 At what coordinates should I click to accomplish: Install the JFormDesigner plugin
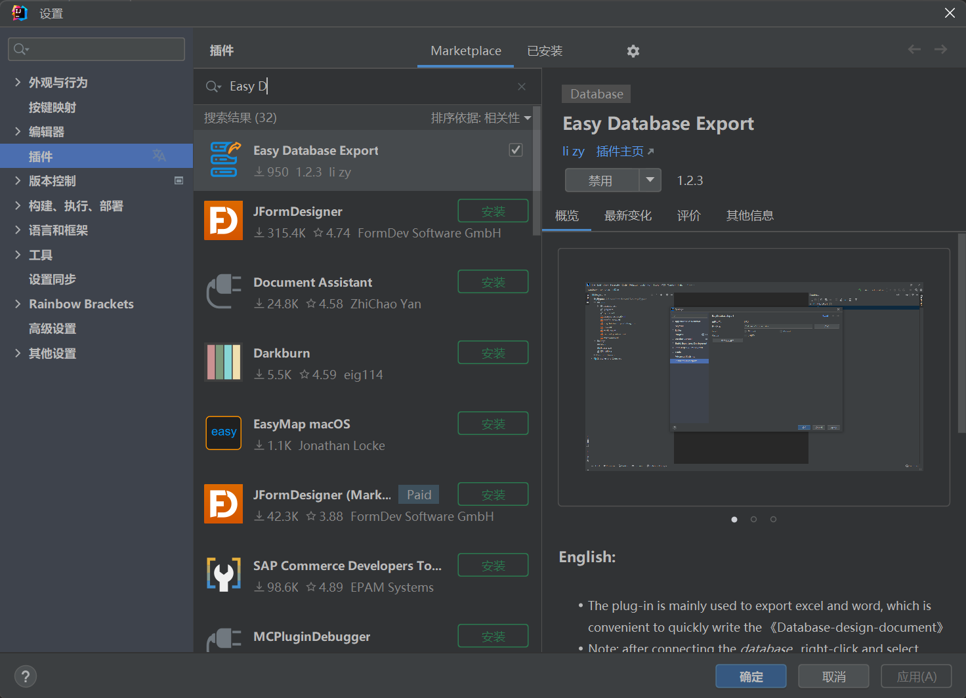pyautogui.click(x=493, y=211)
